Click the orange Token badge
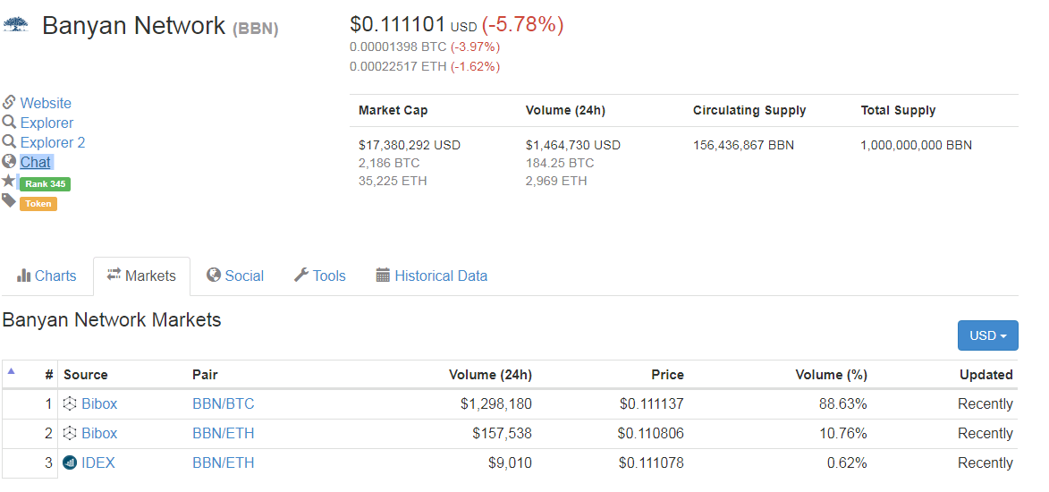 click(x=38, y=203)
